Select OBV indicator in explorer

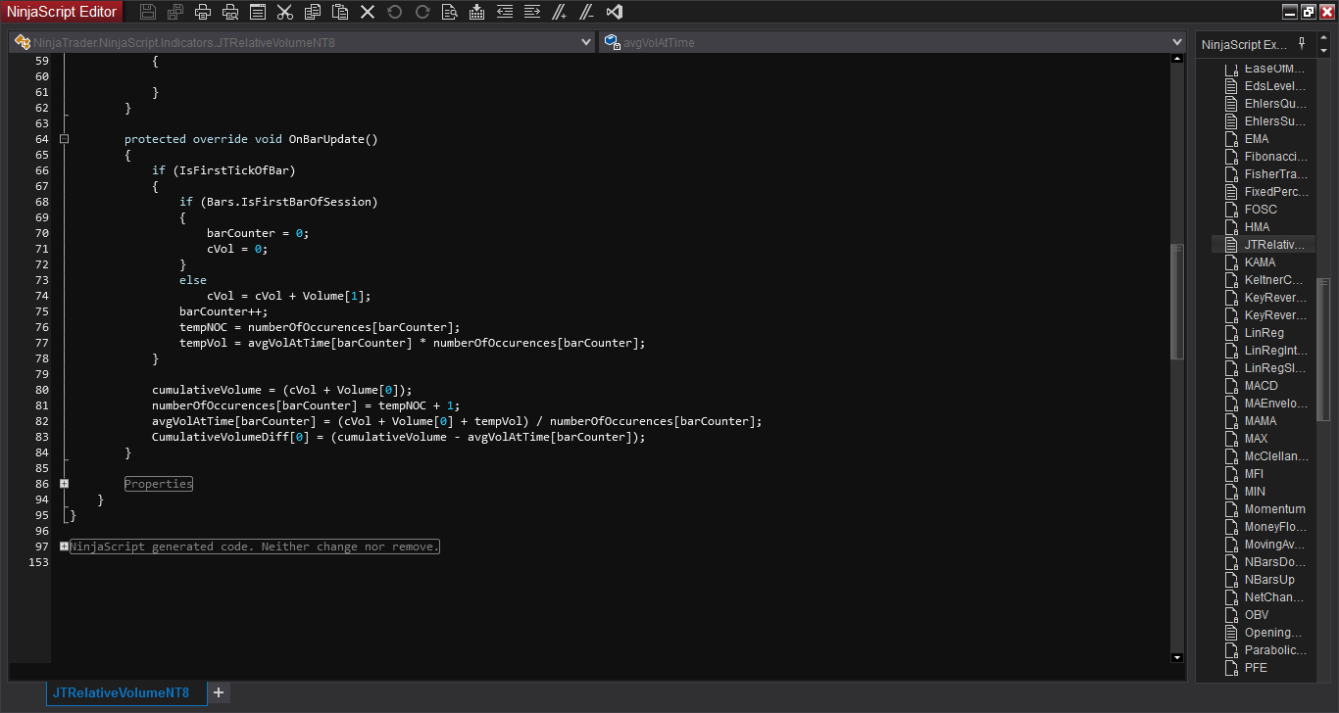coord(1257,615)
